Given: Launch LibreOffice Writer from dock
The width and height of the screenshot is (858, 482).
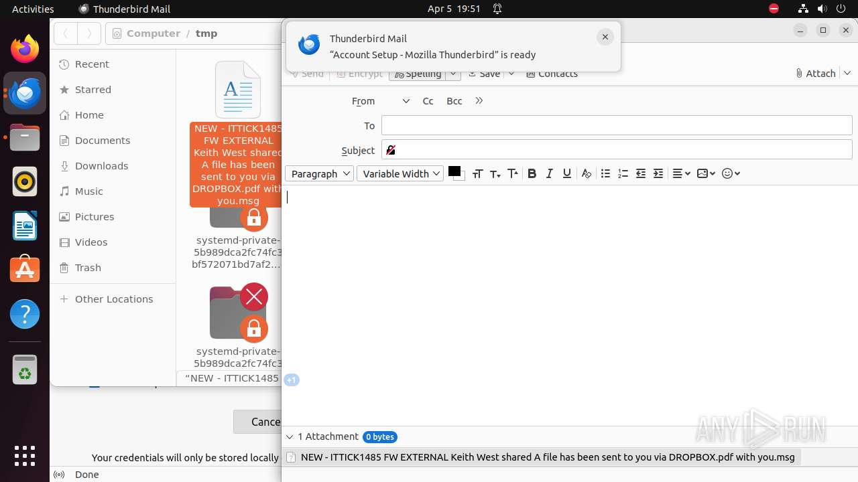Looking at the screenshot, I should [25, 226].
